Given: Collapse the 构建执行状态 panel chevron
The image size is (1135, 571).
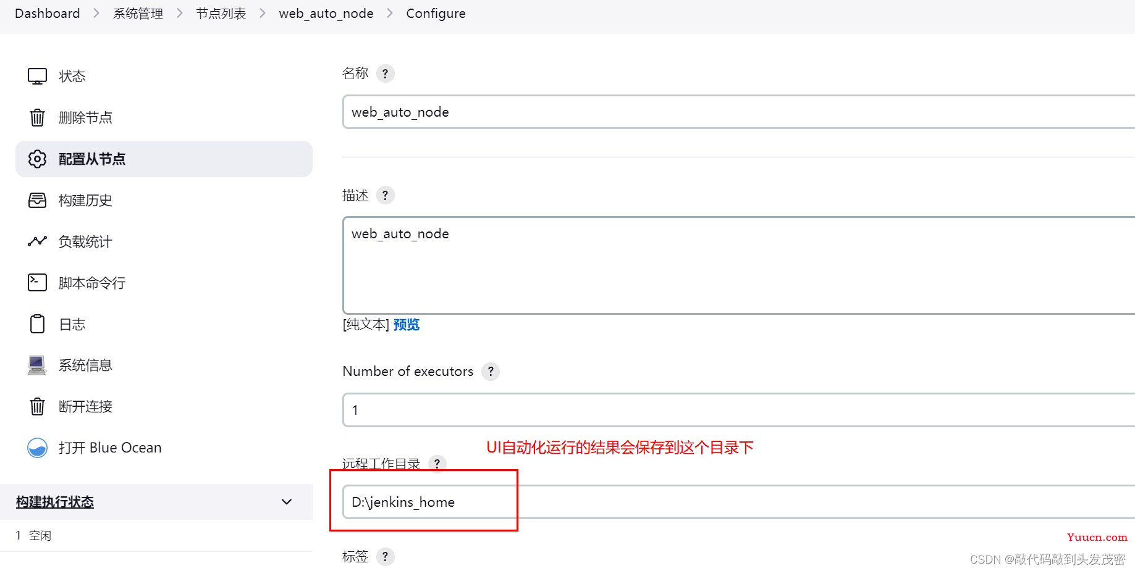Looking at the screenshot, I should [x=287, y=502].
